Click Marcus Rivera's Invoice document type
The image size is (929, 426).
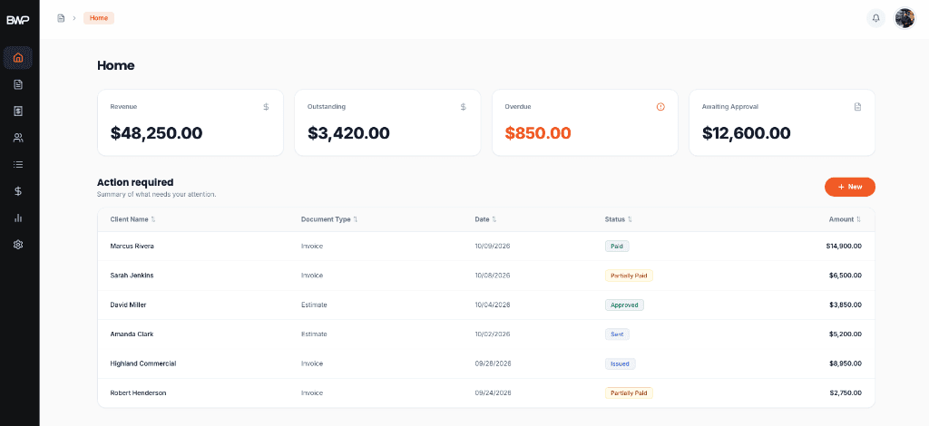pos(312,247)
